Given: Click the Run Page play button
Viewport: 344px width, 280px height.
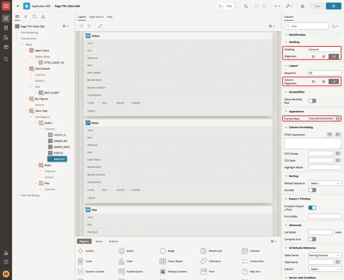Looking at the screenshot, I should click(x=334, y=6).
